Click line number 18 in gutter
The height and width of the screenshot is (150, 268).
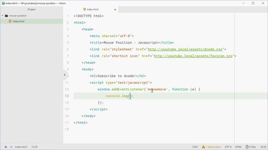tap(67, 129)
